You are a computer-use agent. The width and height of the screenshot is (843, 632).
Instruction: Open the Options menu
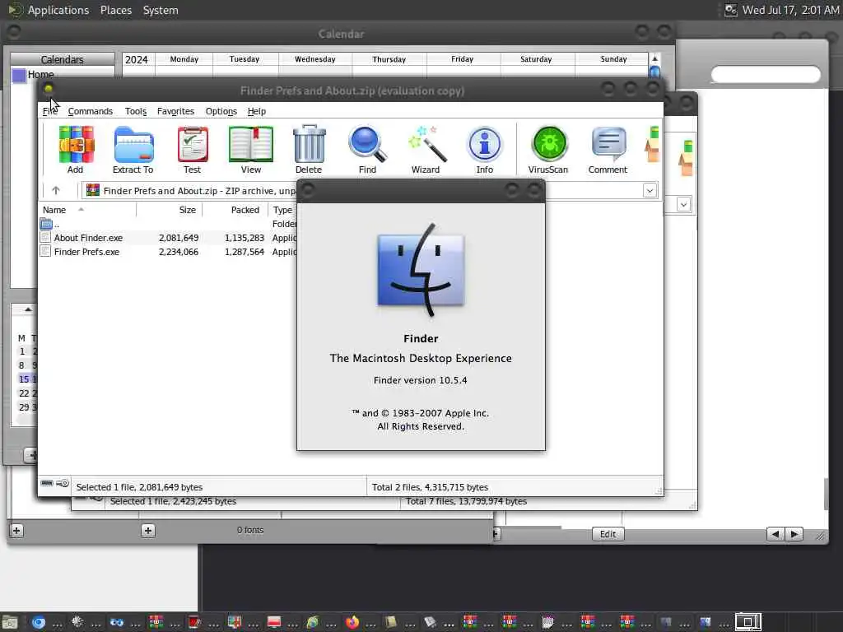221,111
